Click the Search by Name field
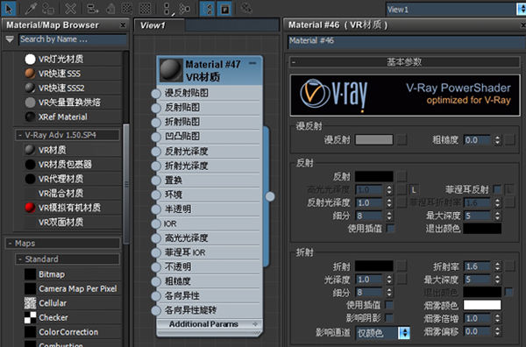The image size is (526, 347). coord(73,39)
